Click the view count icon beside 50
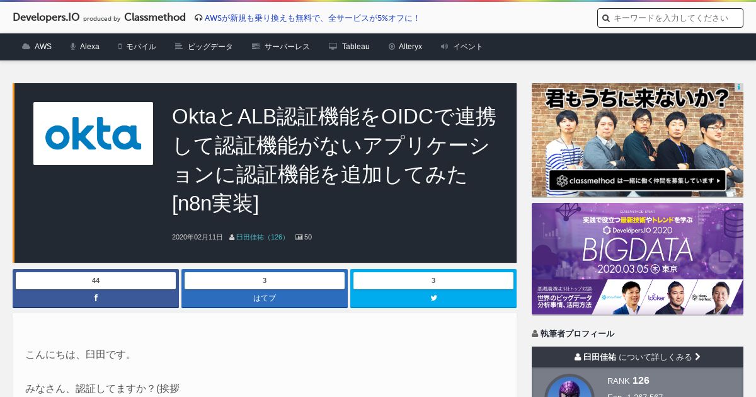The image size is (756, 397). point(299,238)
